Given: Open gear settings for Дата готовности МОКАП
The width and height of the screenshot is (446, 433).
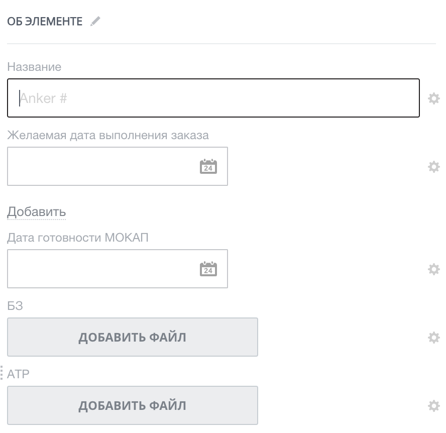Looking at the screenshot, I should point(433,269).
